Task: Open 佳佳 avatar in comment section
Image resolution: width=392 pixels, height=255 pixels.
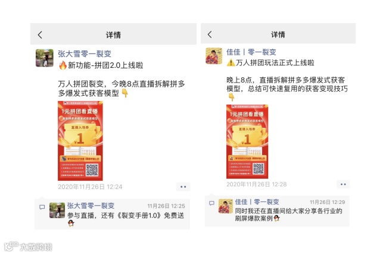Action: (x=226, y=206)
